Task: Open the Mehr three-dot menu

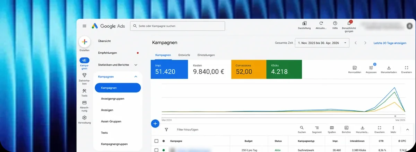Action: point(393,128)
